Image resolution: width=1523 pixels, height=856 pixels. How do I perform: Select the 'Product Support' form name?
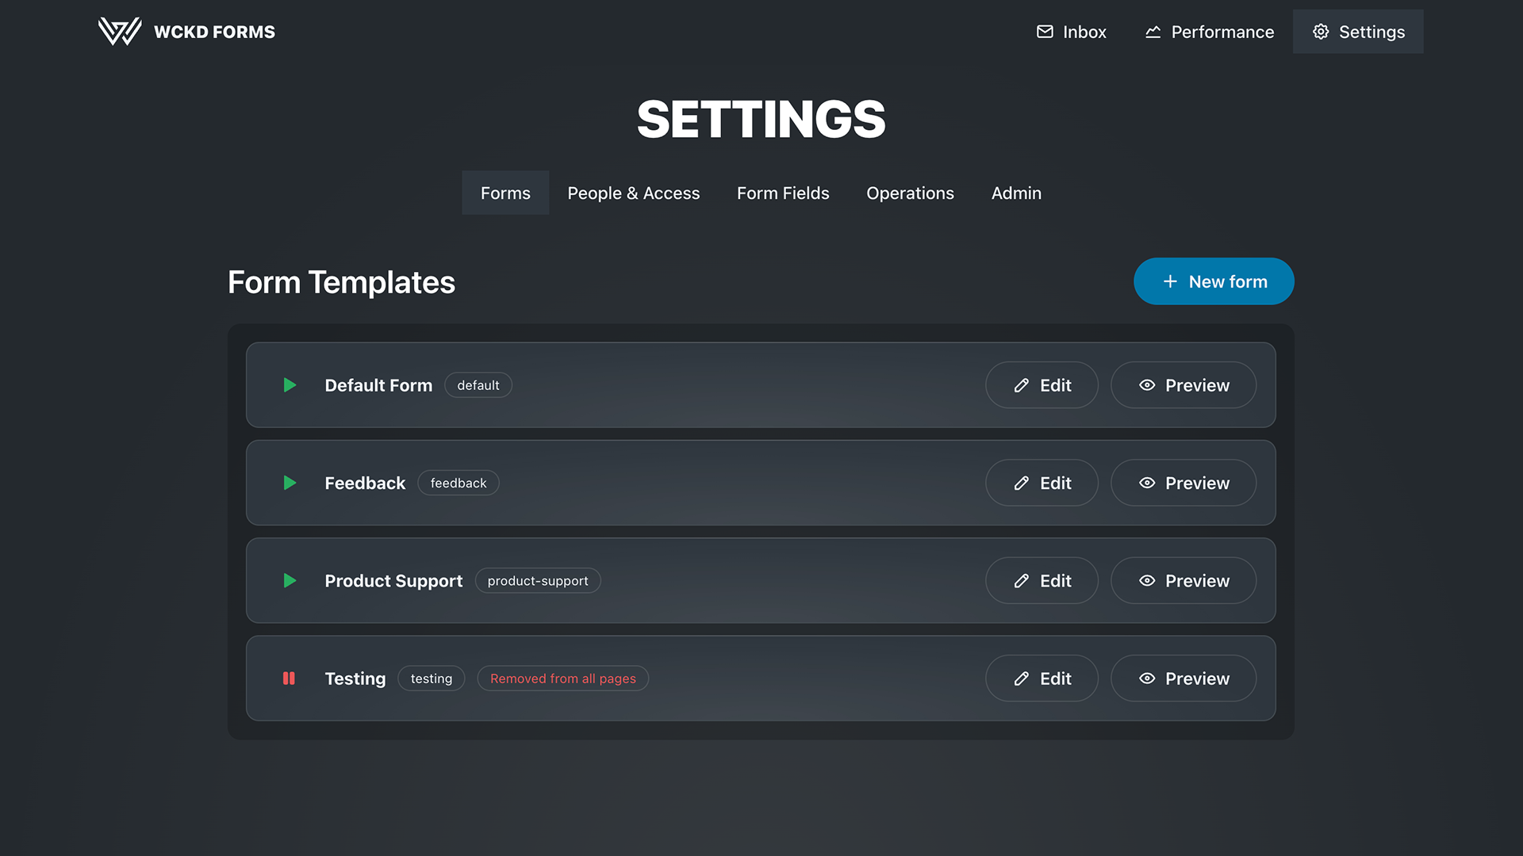coord(393,581)
